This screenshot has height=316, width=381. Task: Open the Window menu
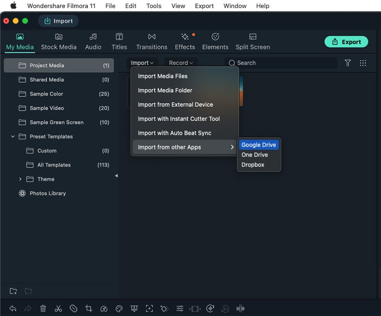[235, 6]
